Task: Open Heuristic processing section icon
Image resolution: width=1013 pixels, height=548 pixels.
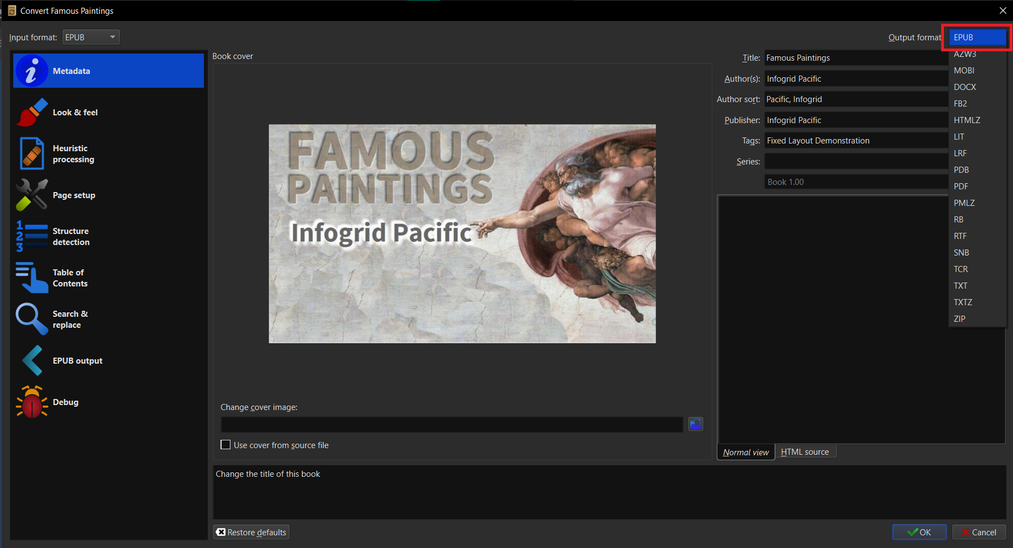Action: click(x=32, y=153)
